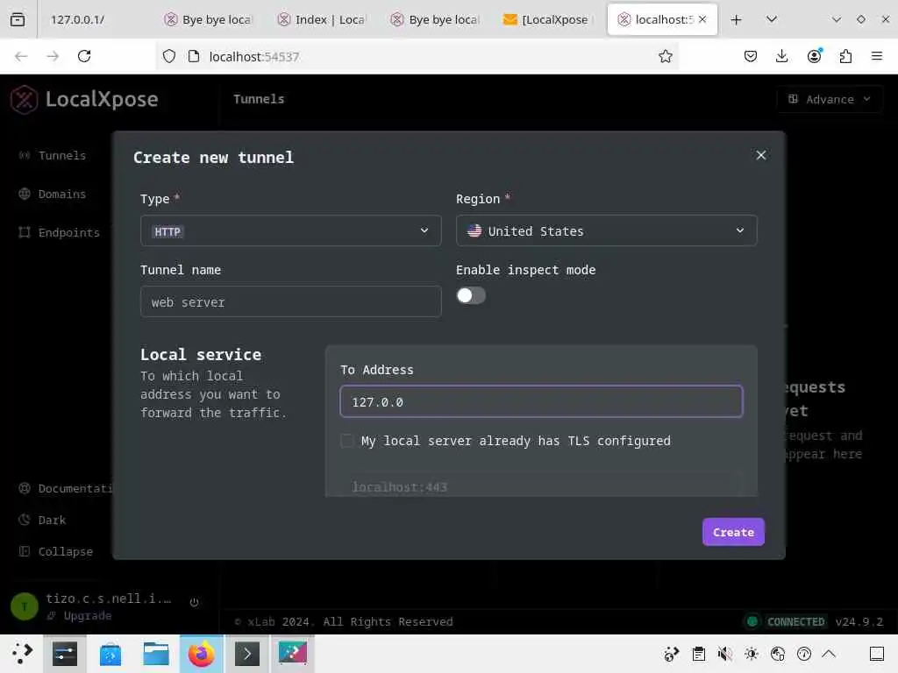Click the To Address input field
Screen dimensions: 898x673
pyautogui.click(x=541, y=401)
